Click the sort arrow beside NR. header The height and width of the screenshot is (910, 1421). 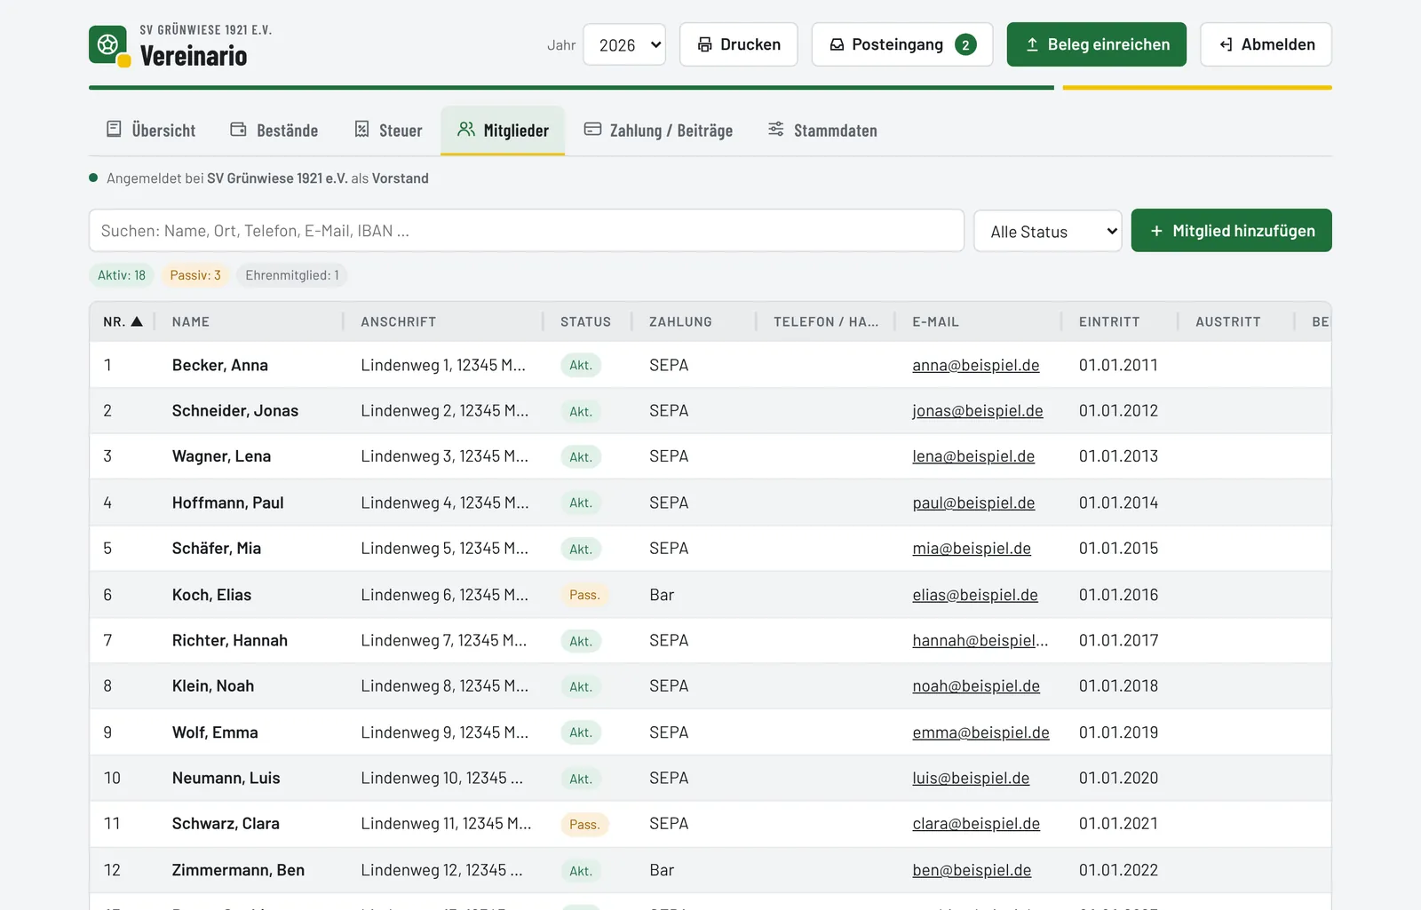(x=137, y=321)
